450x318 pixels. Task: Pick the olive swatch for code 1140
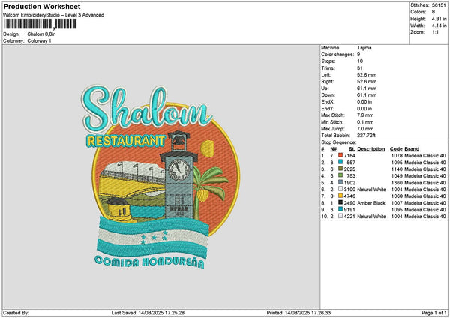pyautogui.click(x=341, y=169)
